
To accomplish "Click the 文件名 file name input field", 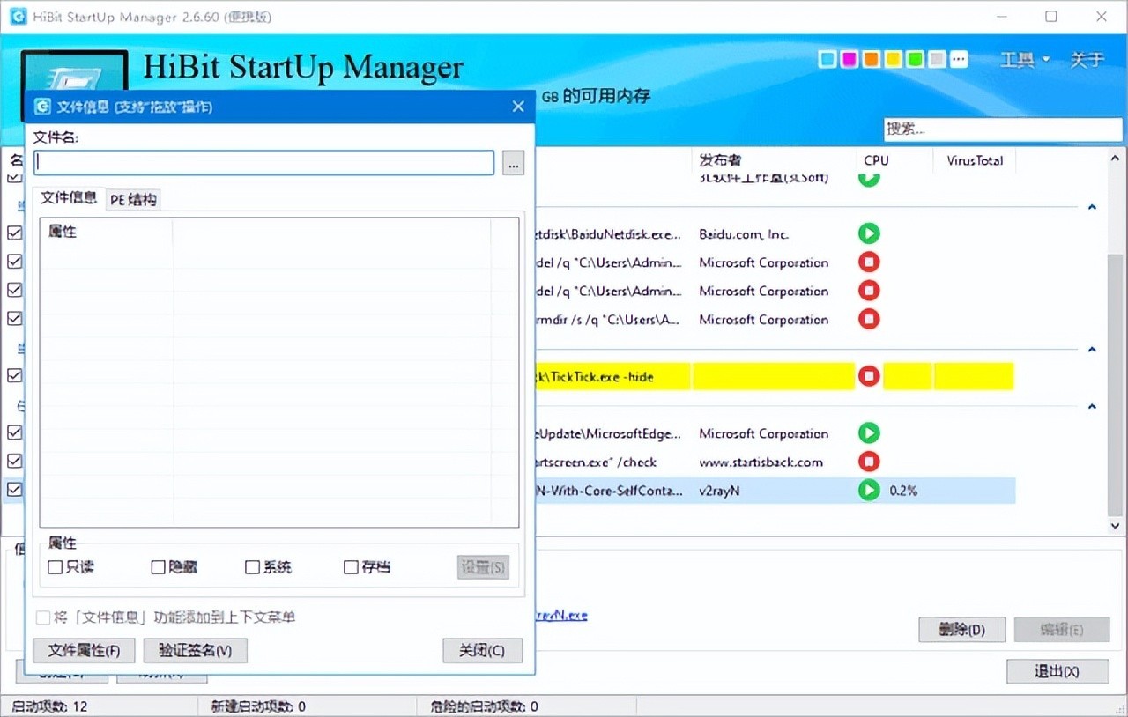I will 264,163.
